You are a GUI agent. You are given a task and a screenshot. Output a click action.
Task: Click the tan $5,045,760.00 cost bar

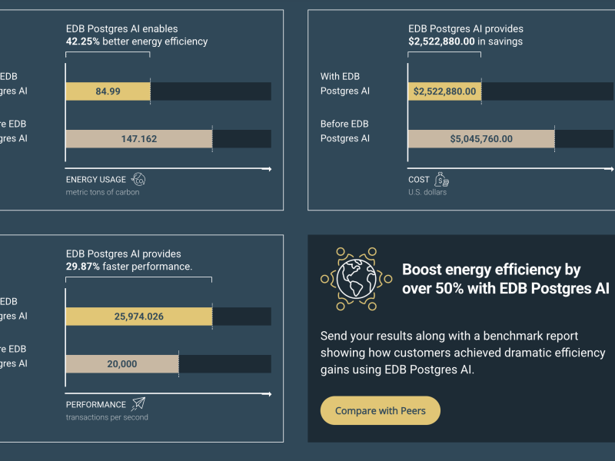point(480,139)
